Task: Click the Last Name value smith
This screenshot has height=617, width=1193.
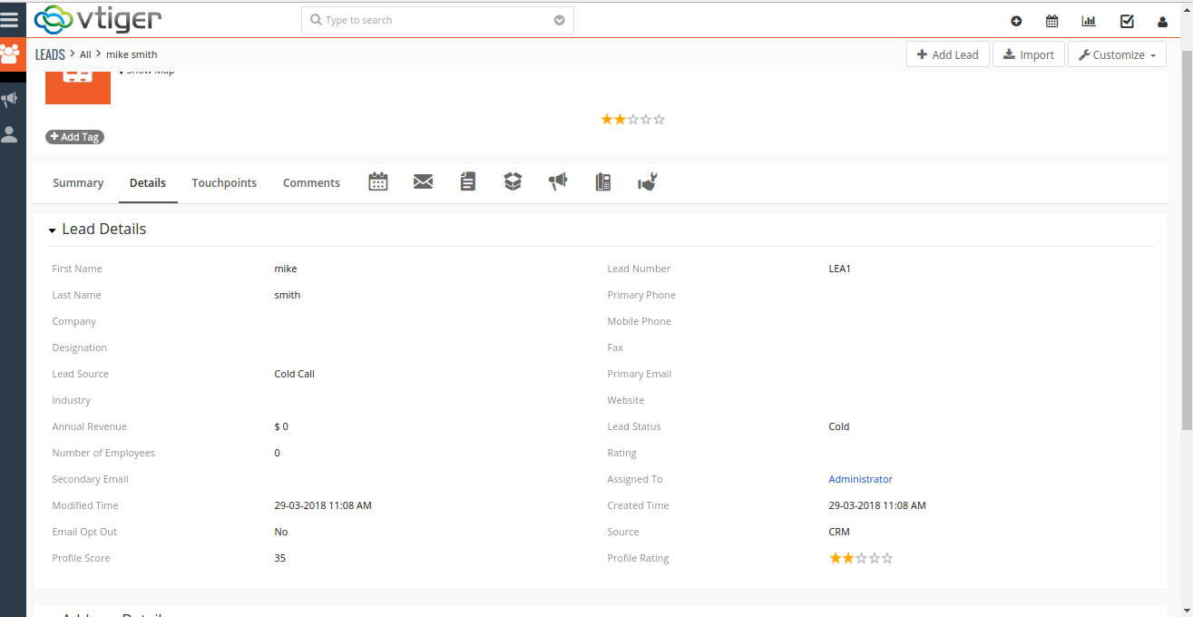Action: 287,295
